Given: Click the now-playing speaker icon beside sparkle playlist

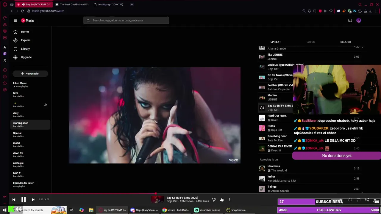Looking at the screenshot, I should 45,105.
